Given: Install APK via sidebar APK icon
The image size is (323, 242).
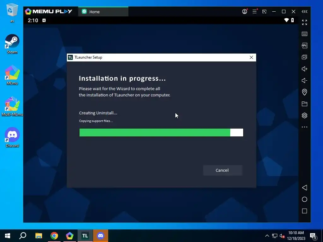Looking at the screenshot, I should (x=304, y=45).
